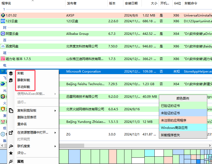The image size is (212, 164).
Task: Sort by the 发布者 column header
Action: click(x=86, y=3)
